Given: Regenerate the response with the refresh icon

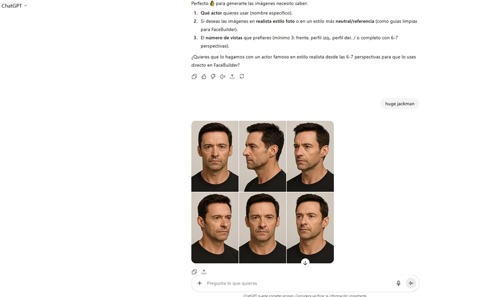Looking at the screenshot, I should 242,77.
